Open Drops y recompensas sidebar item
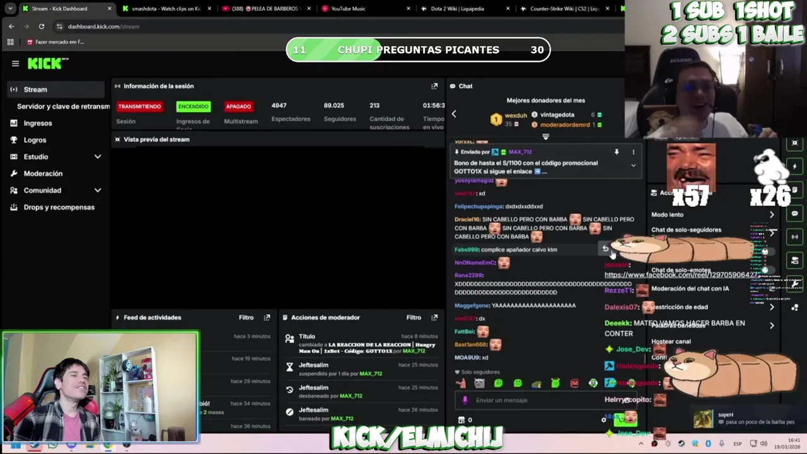This screenshot has height=454, width=807. click(59, 207)
